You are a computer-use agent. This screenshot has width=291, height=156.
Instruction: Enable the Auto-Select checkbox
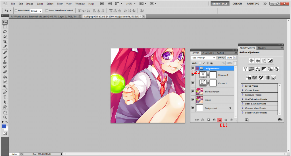pyautogui.click(x=16, y=10)
